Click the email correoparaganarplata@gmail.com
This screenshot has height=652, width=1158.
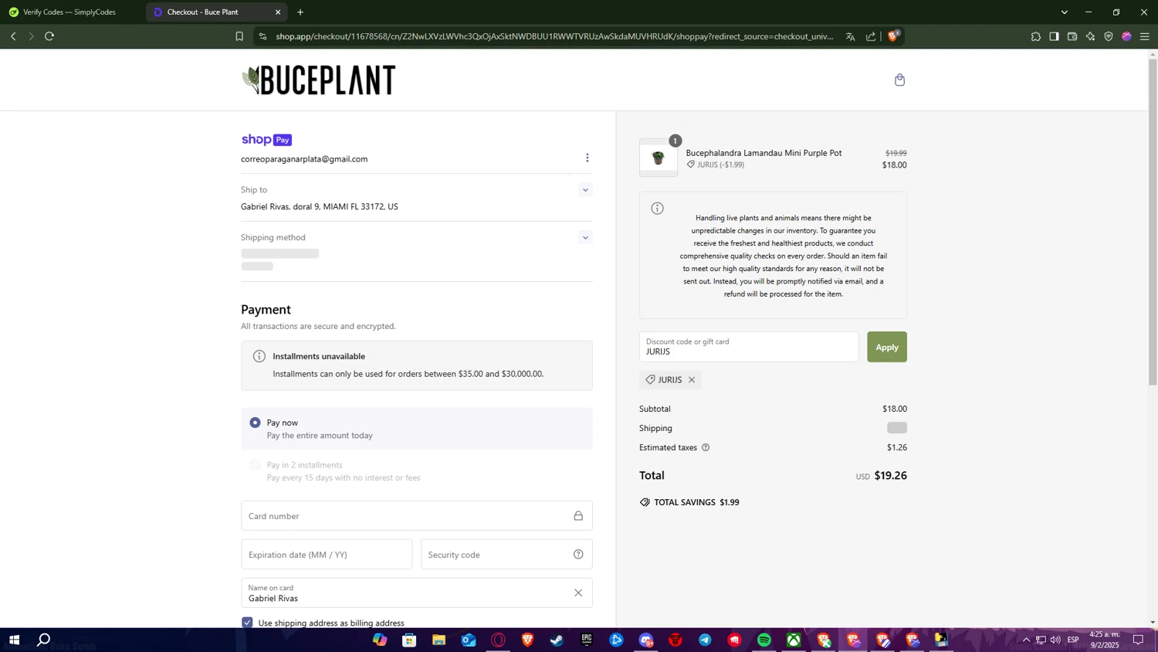point(304,159)
